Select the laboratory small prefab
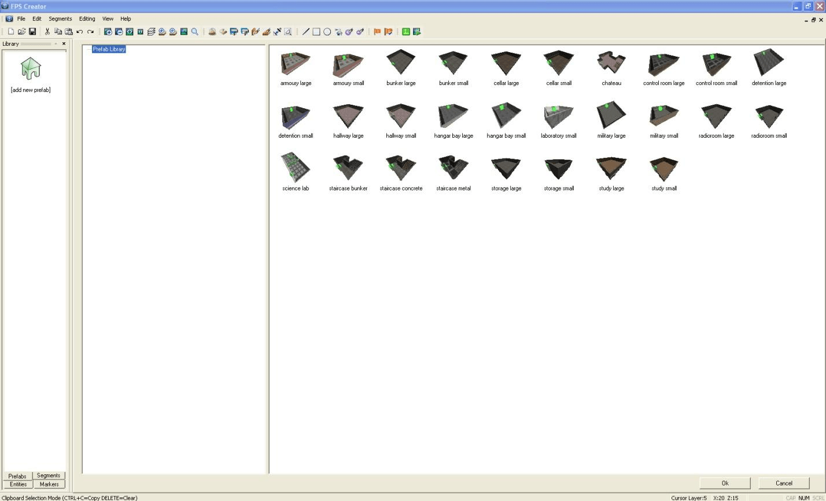 click(x=559, y=121)
